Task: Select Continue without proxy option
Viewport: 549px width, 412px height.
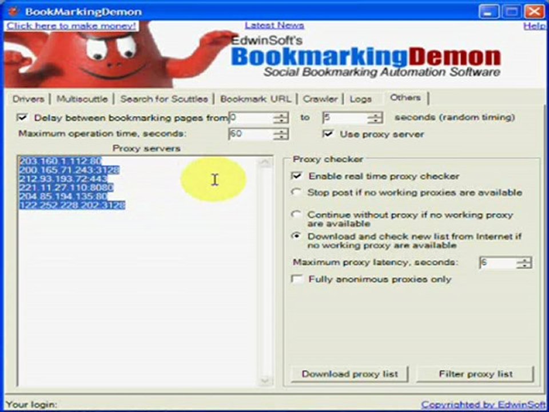Action: pos(296,215)
